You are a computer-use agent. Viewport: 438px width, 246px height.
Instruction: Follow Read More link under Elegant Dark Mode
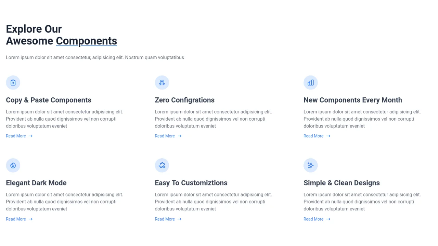16,219
